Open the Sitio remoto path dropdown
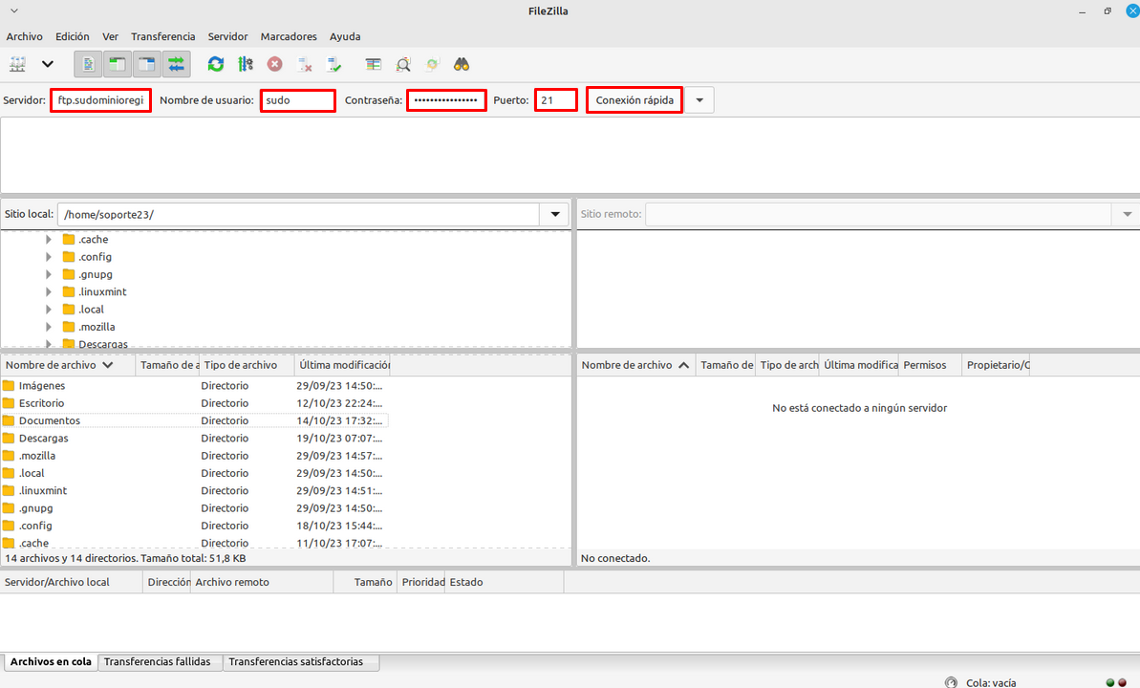This screenshot has height=688, width=1140. point(1127,215)
